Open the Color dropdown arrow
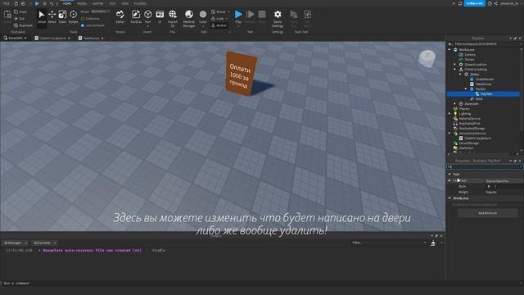Image resolution: width=524 pixels, height=295 pixels. [203, 26]
